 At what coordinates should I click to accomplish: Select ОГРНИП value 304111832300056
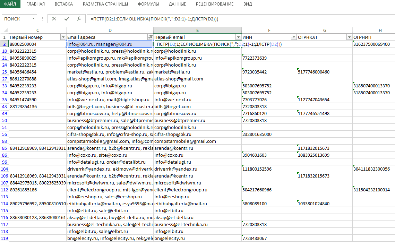coord(374,169)
